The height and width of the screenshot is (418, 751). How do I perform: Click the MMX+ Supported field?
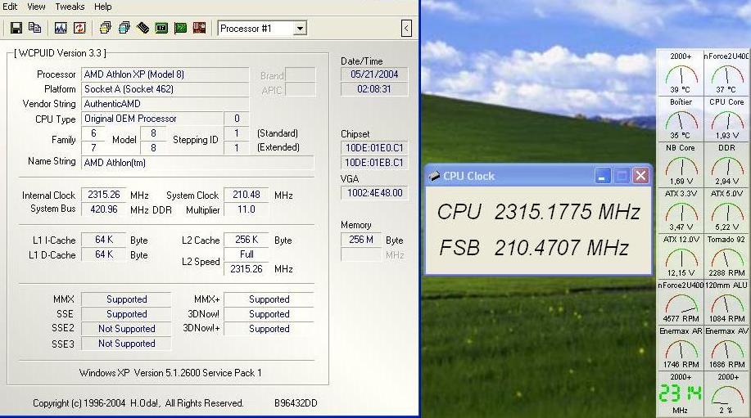point(269,299)
